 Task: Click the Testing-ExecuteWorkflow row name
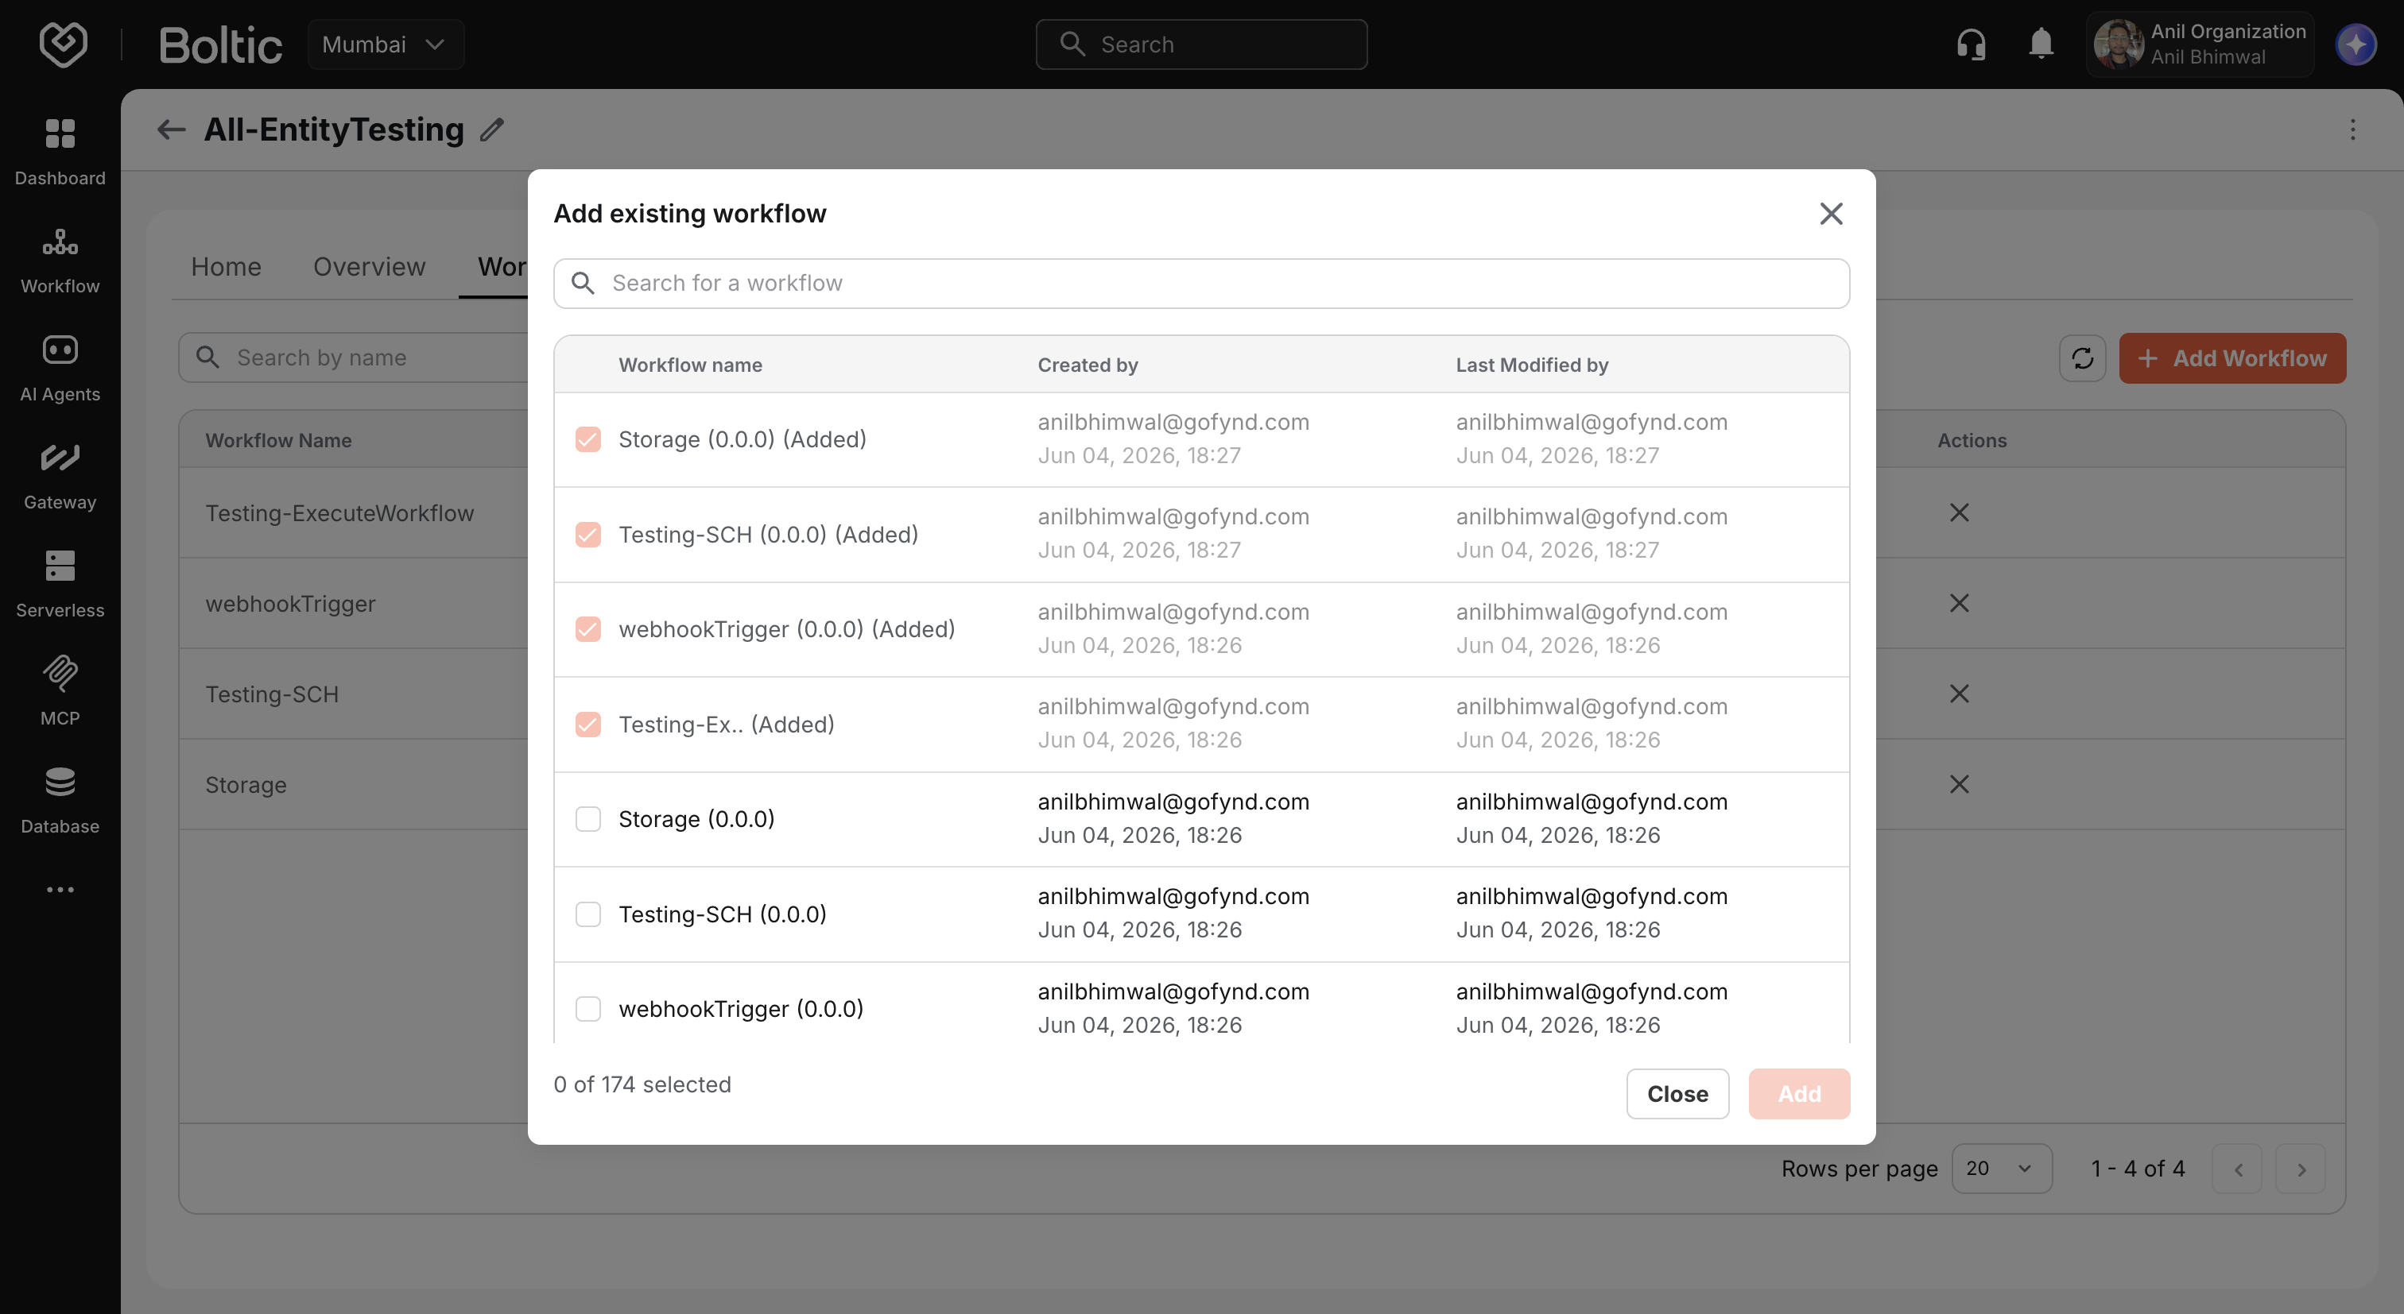coord(339,513)
